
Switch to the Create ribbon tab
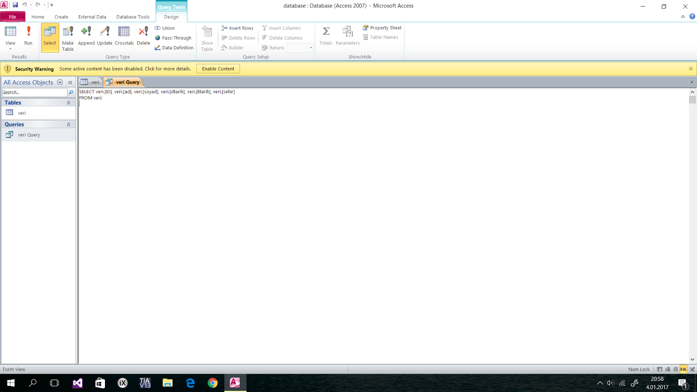coord(61,17)
